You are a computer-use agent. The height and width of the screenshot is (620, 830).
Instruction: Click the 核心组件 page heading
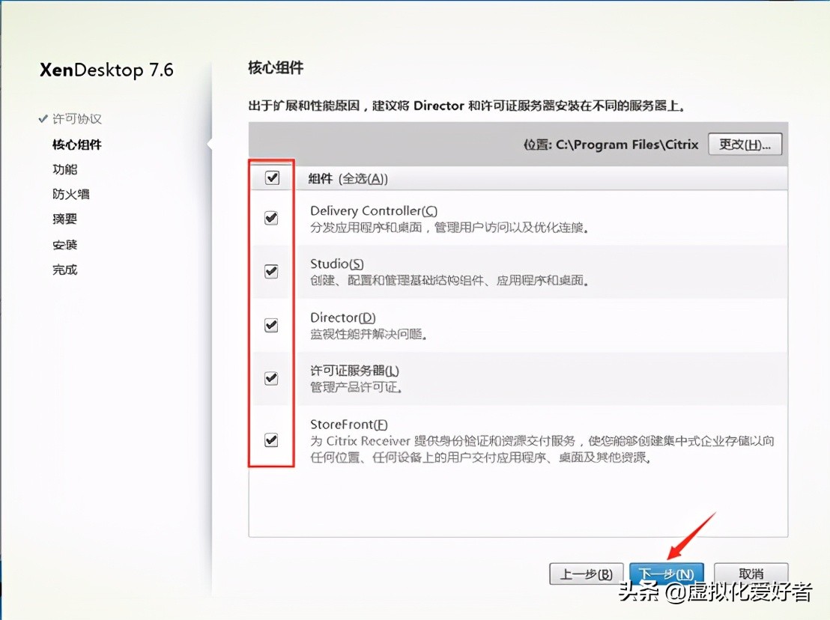click(x=276, y=67)
